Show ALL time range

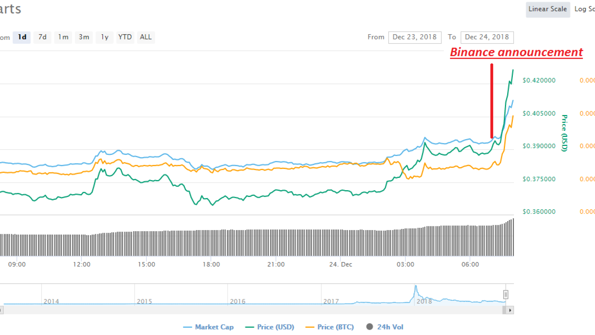(x=146, y=37)
